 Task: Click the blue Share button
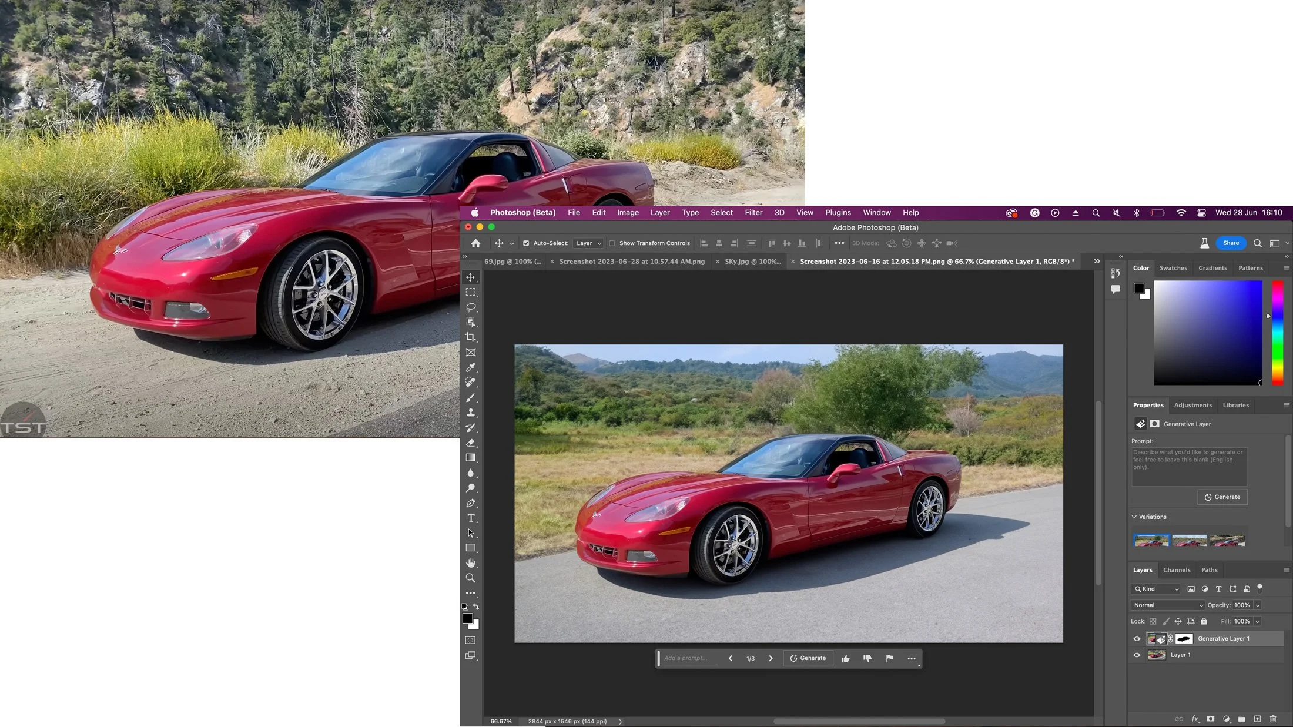tap(1231, 243)
